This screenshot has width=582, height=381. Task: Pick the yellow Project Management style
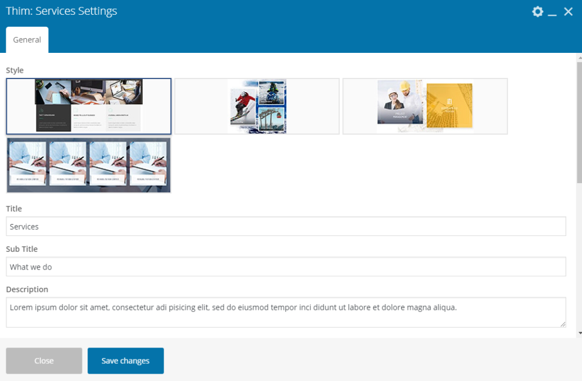(425, 106)
